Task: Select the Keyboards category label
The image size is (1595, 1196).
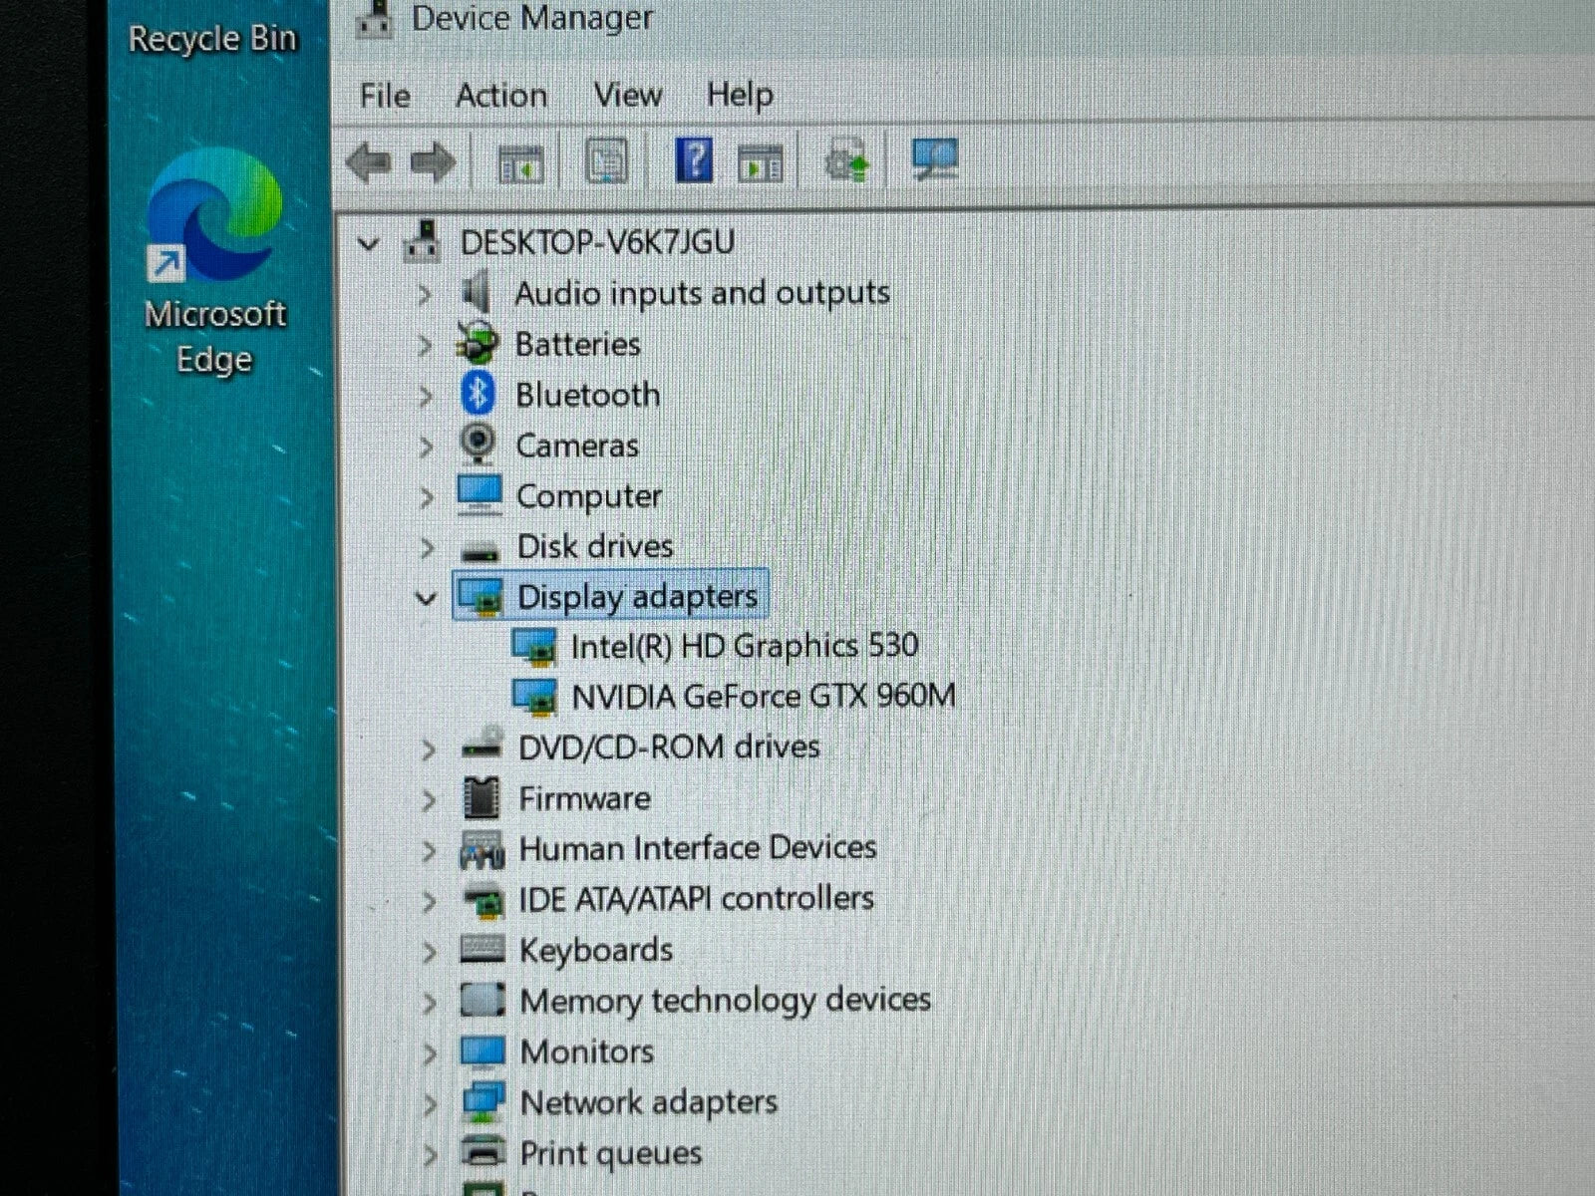Action: point(595,950)
